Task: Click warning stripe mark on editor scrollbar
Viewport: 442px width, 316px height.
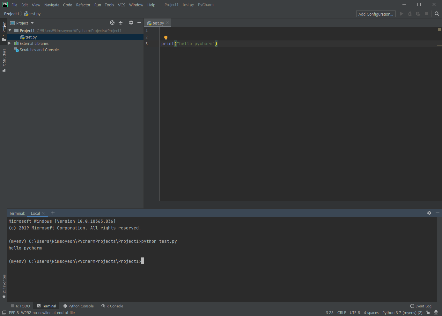Action: click(439, 46)
